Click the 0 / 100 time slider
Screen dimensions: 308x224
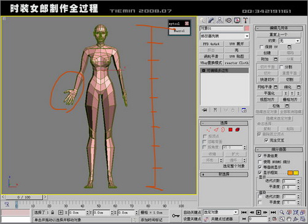click(24, 197)
